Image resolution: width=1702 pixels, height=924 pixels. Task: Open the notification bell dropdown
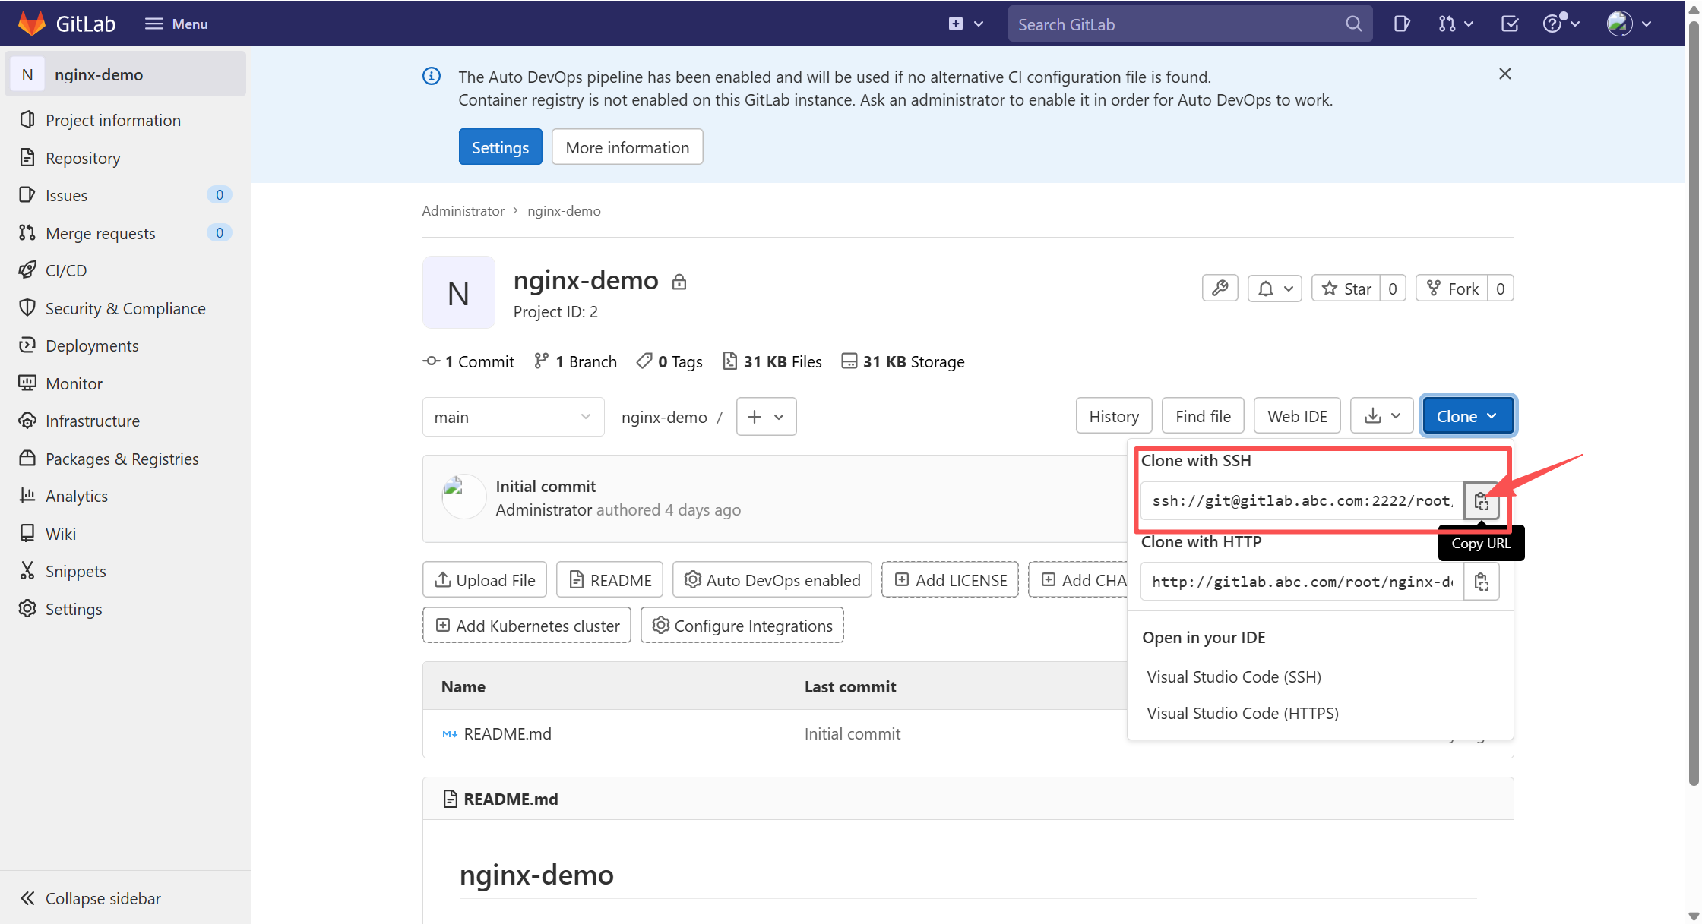tap(1275, 289)
